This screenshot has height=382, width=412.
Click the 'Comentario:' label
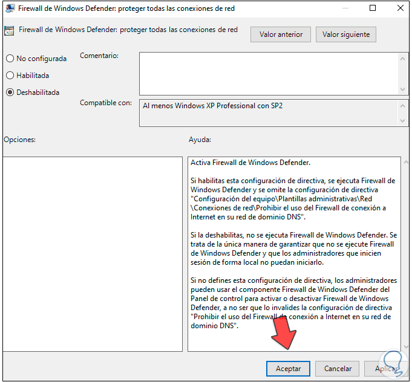[x=99, y=56]
